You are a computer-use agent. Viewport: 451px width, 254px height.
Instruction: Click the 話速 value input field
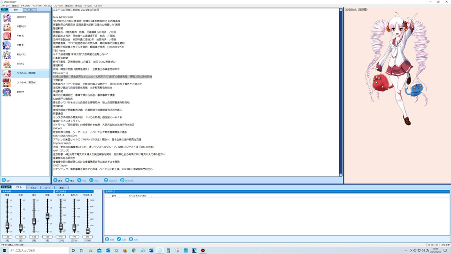click(x=21, y=237)
